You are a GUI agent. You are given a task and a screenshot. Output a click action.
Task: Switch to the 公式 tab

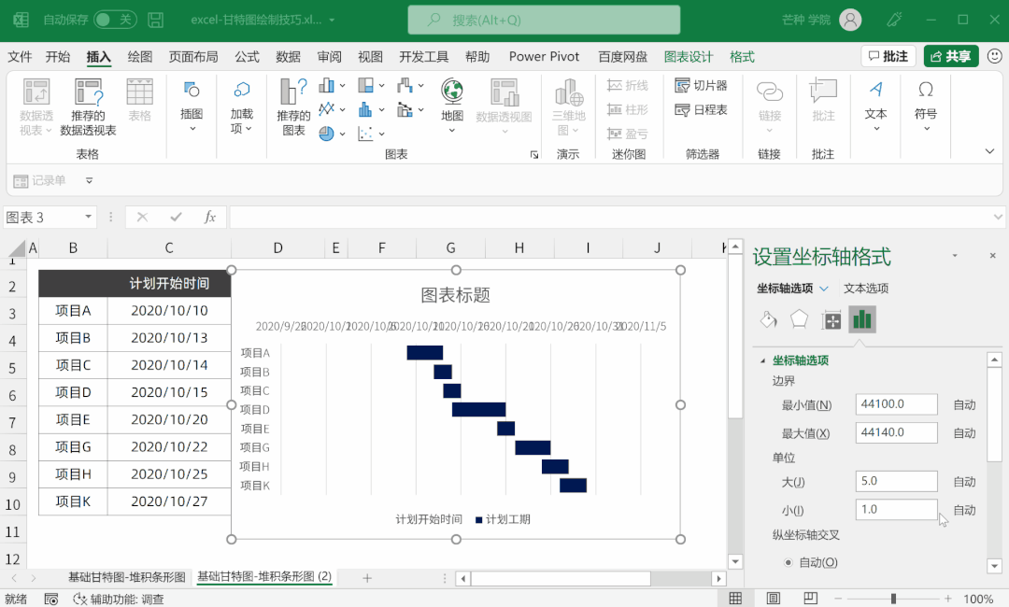pos(247,57)
